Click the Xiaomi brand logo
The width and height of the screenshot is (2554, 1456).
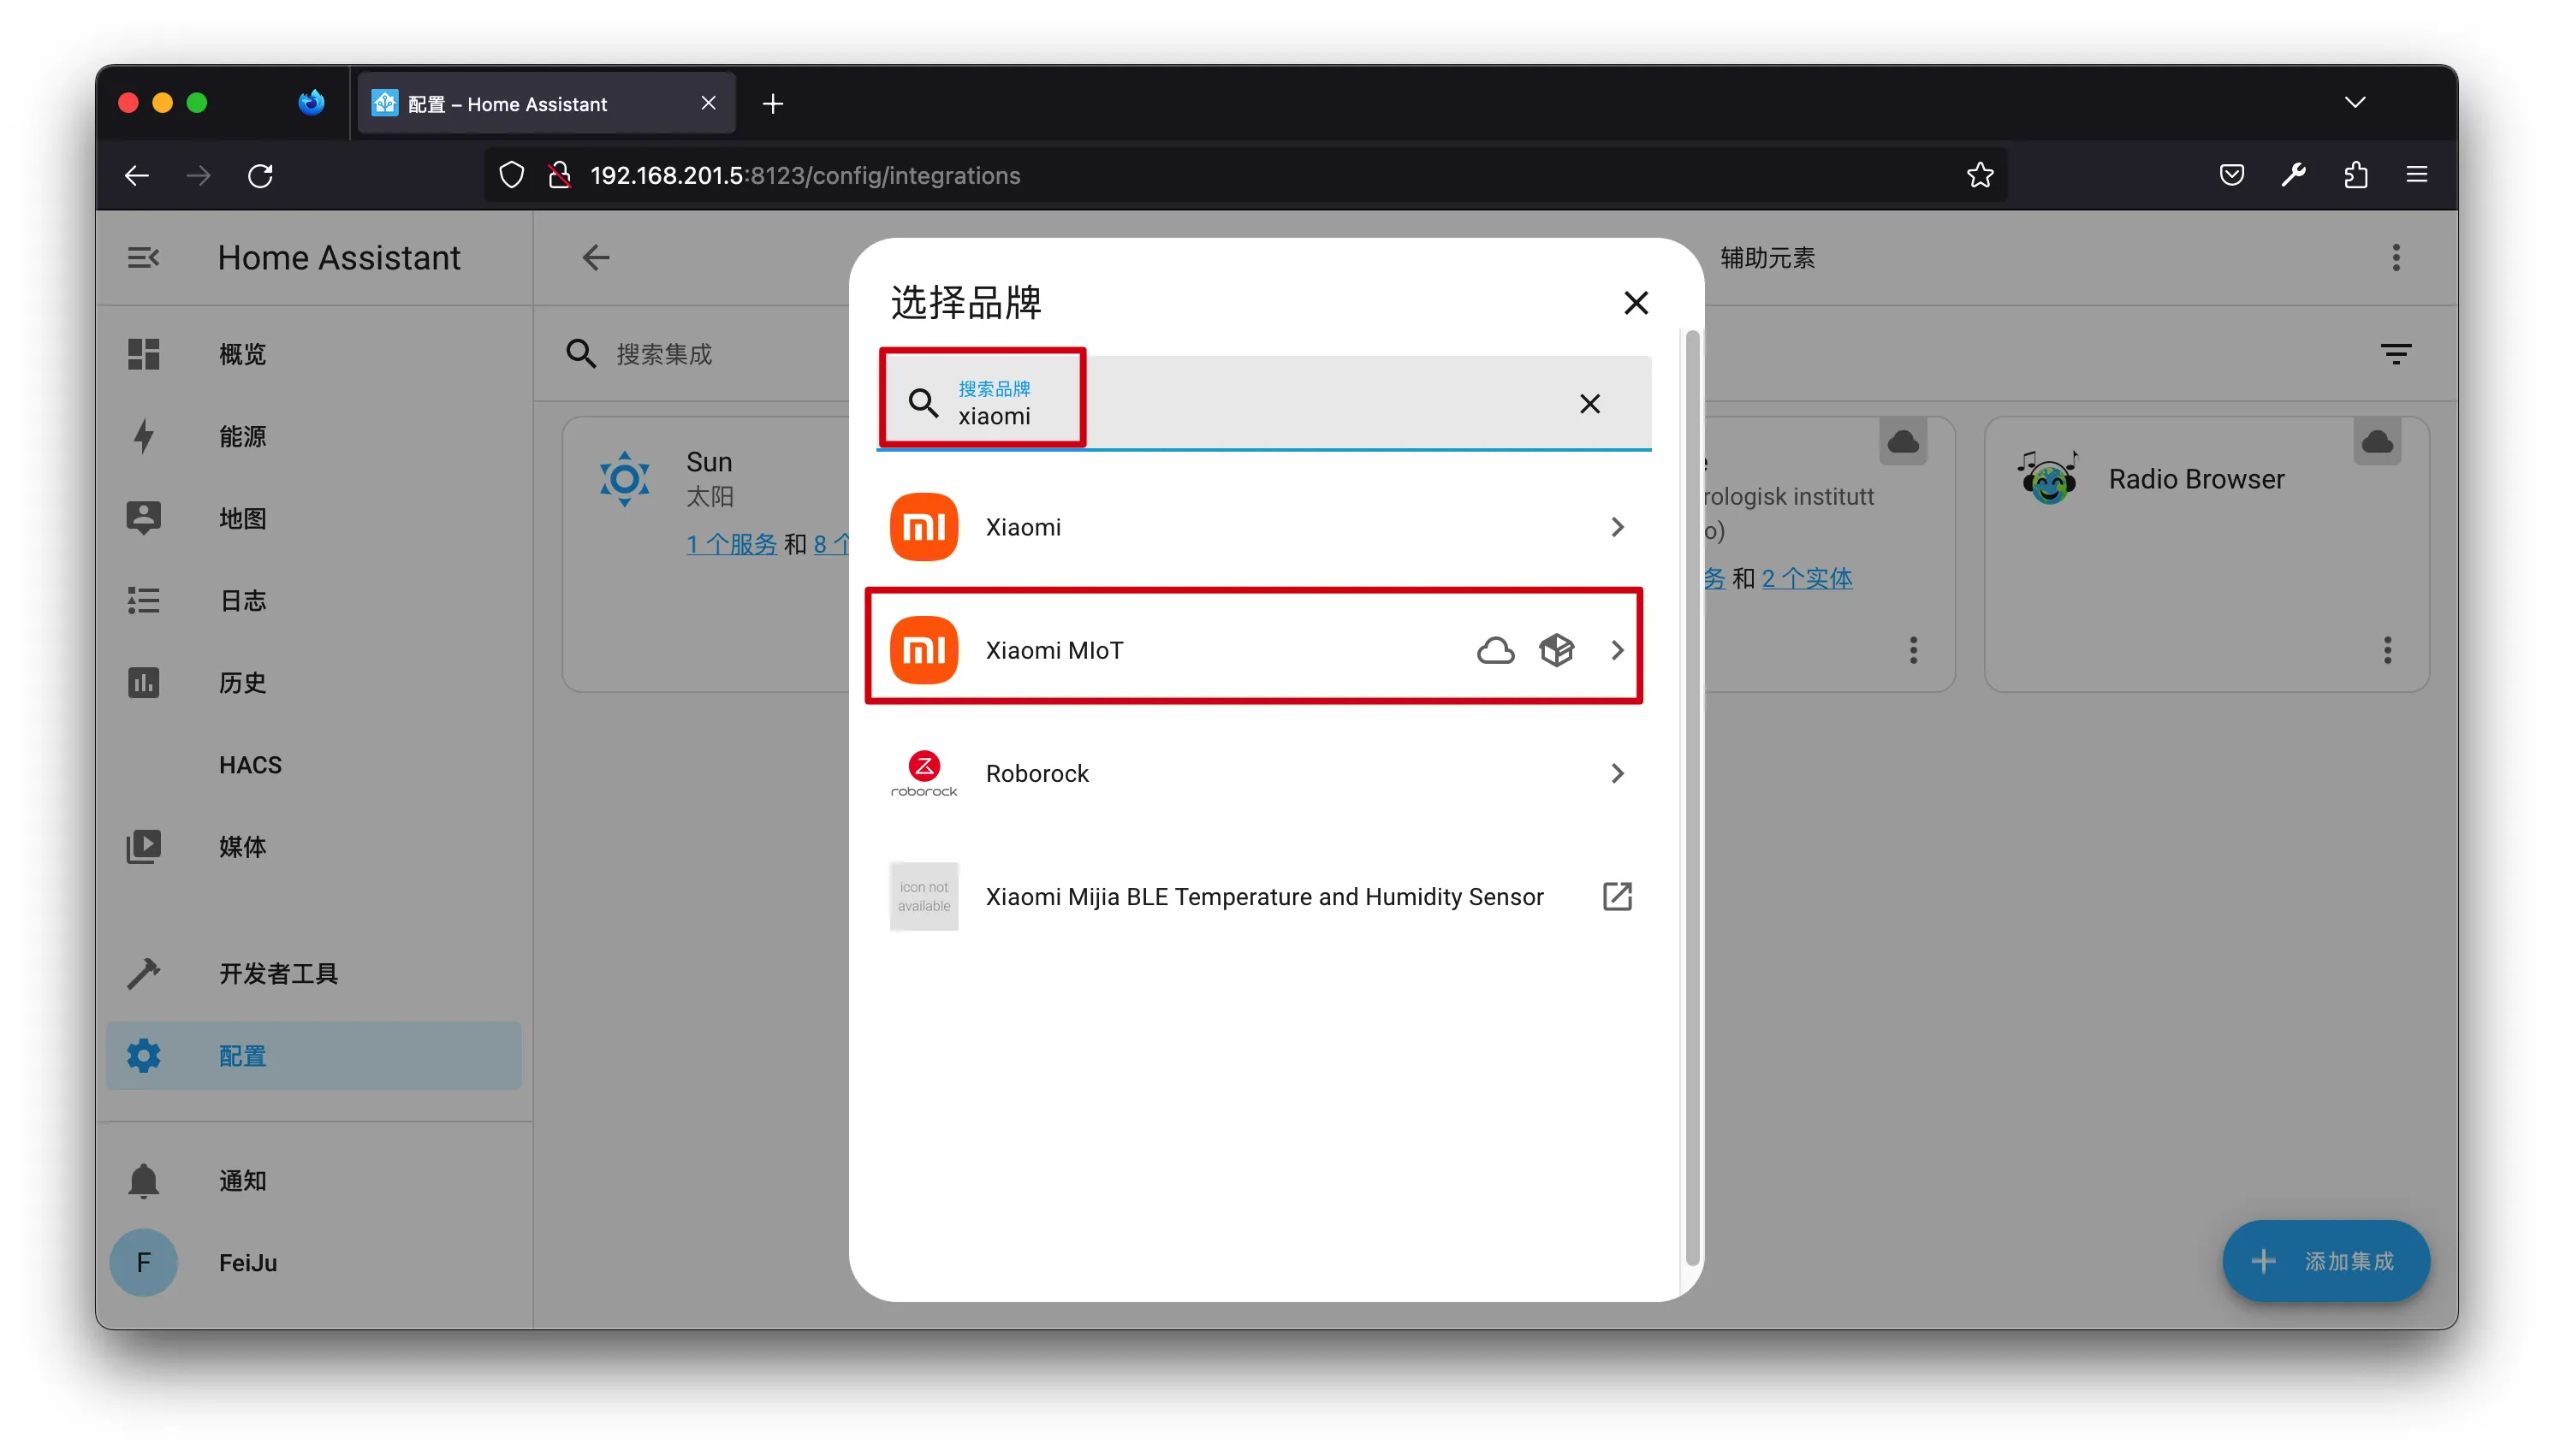(x=924, y=527)
